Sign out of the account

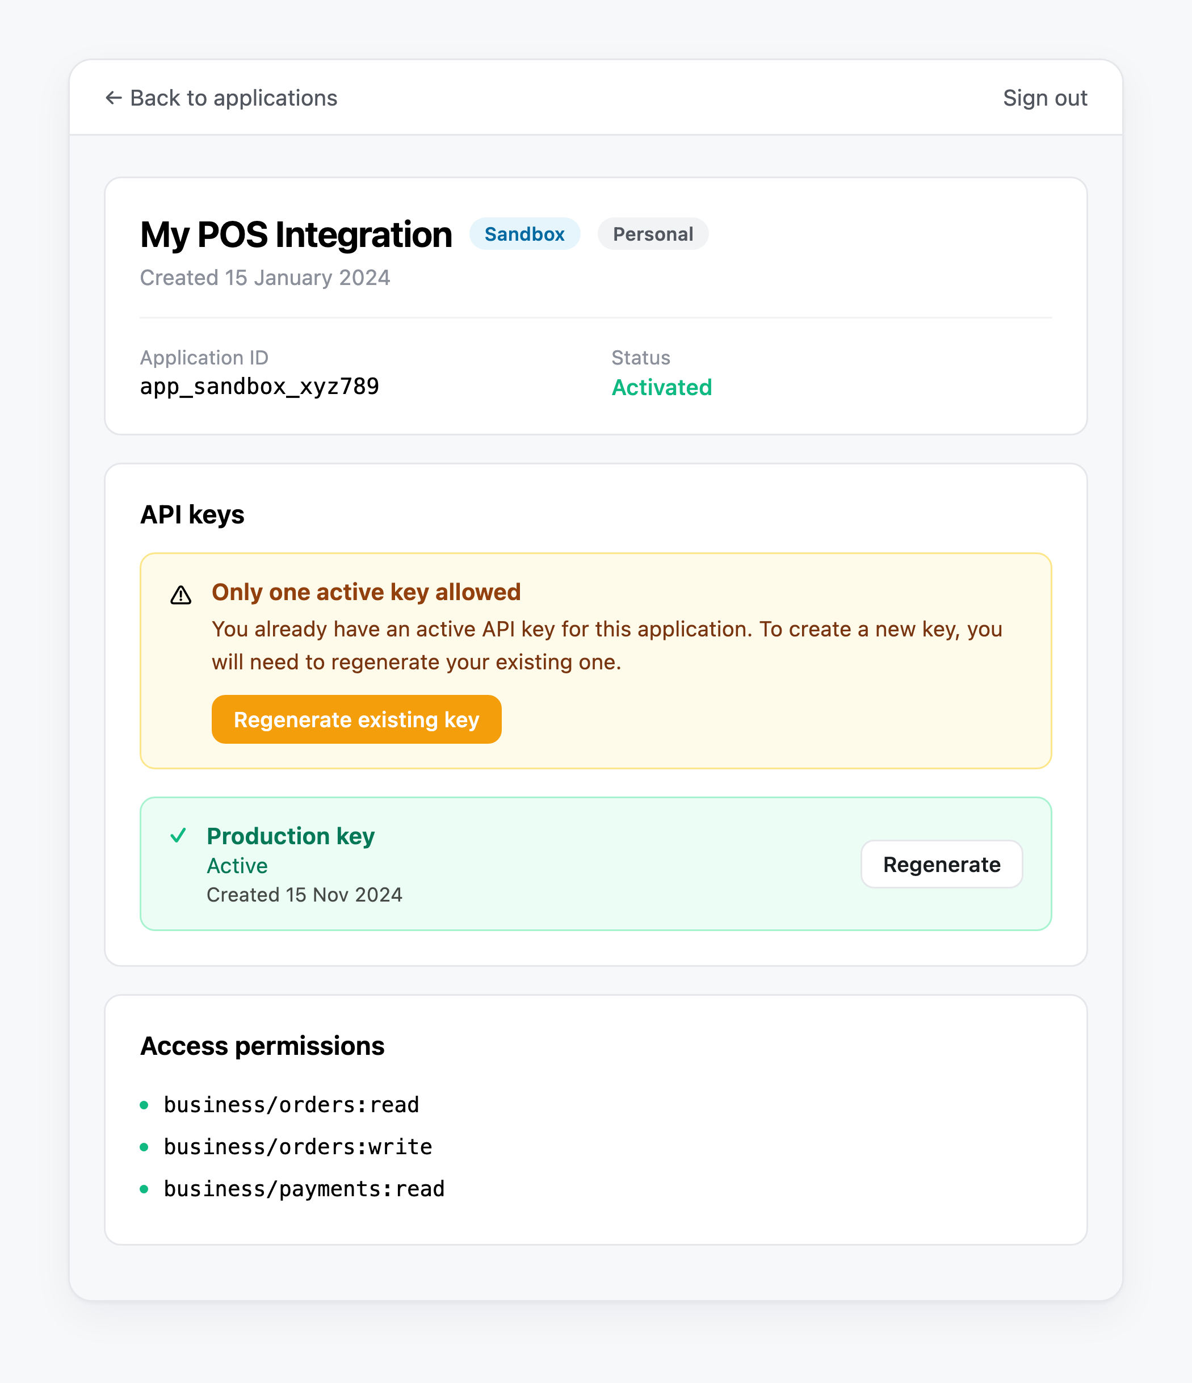pyautogui.click(x=1045, y=98)
